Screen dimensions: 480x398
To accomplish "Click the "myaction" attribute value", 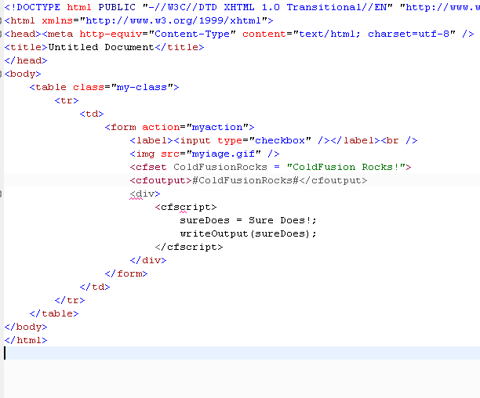I will click(x=217, y=127).
